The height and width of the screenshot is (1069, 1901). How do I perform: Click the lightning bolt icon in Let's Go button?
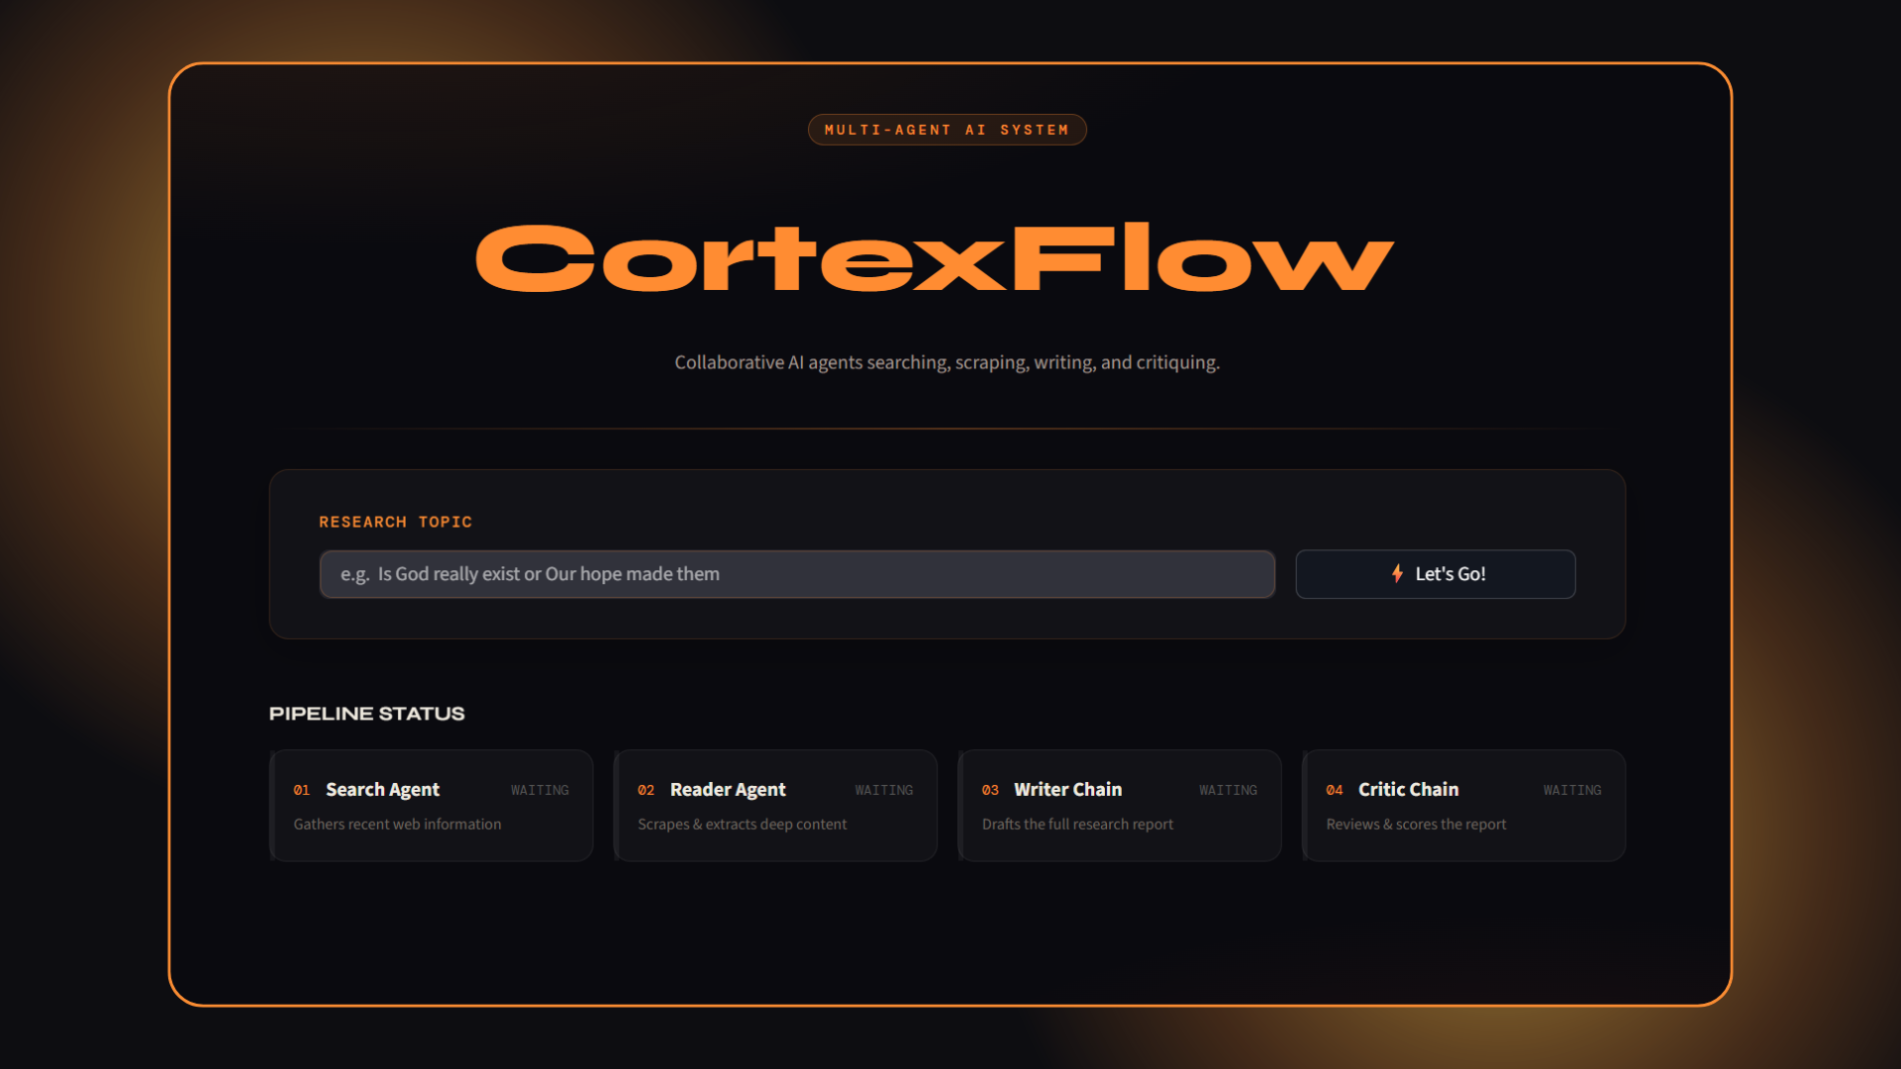tap(1397, 573)
